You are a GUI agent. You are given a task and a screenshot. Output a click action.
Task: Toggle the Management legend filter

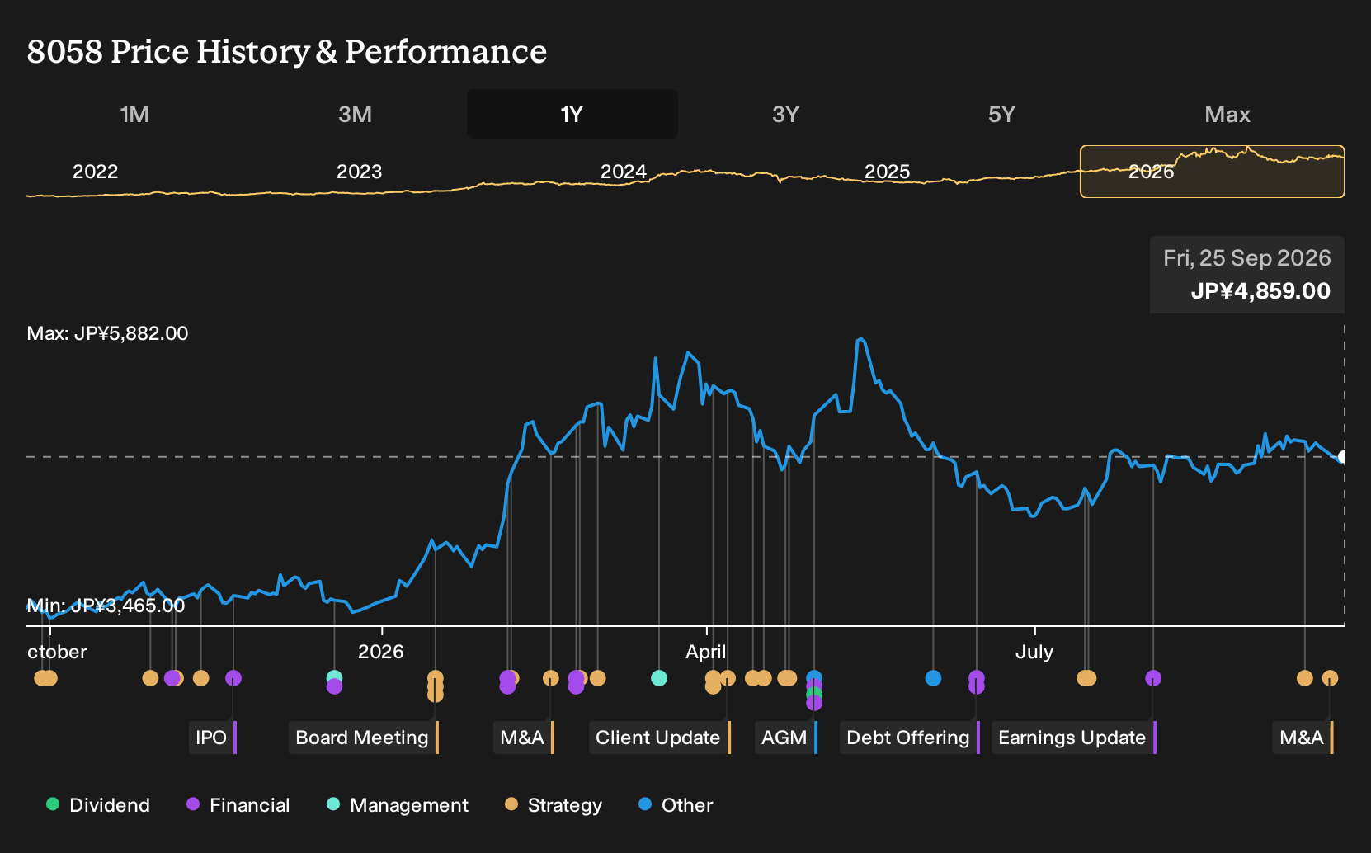click(x=398, y=805)
